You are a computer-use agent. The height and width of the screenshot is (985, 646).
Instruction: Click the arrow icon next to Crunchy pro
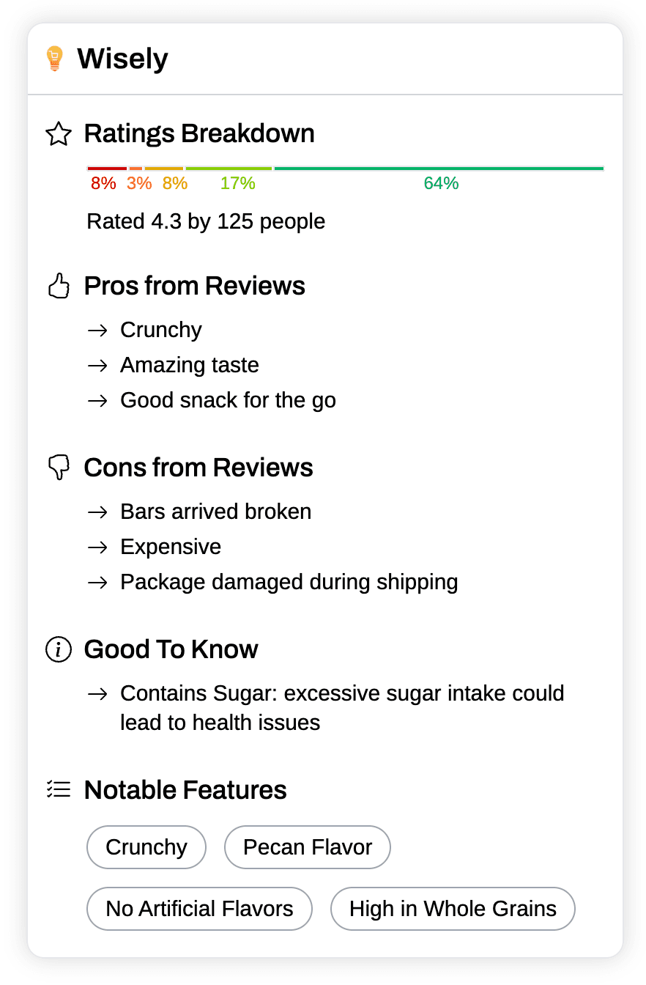point(97,331)
